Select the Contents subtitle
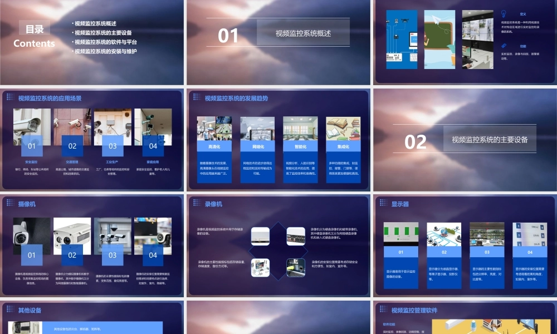Image resolution: width=557 pixels, height=334 pixels. (34, 43)
